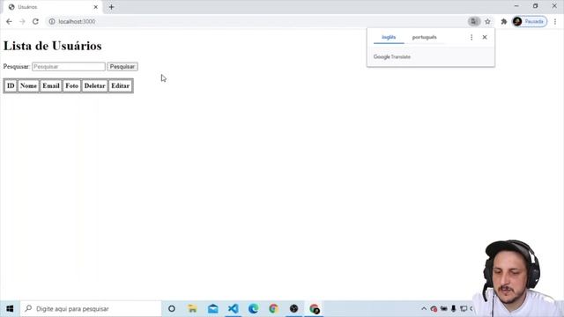This screenshot has height=317, width=564.
Task: Open the Windows Start menu
Action: [10, 309]
